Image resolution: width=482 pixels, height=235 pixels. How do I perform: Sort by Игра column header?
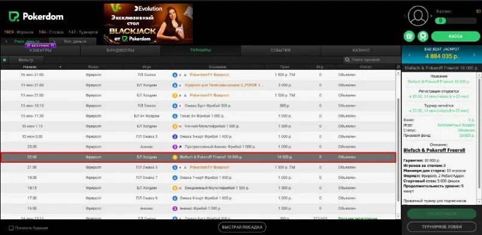pyautogui.click(x=146, y=67)
